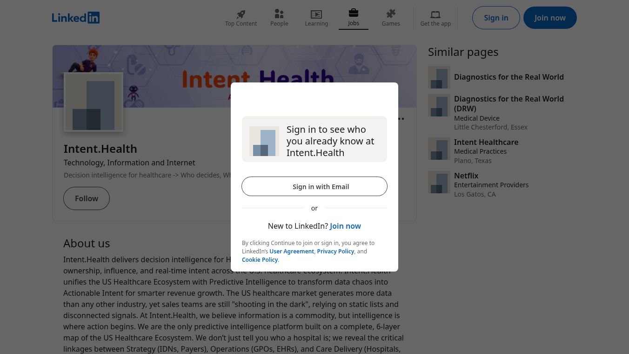The width and height of the screenshot is (629, 354).
Task: Open the User Agreement link
Action: coord(292,251)
